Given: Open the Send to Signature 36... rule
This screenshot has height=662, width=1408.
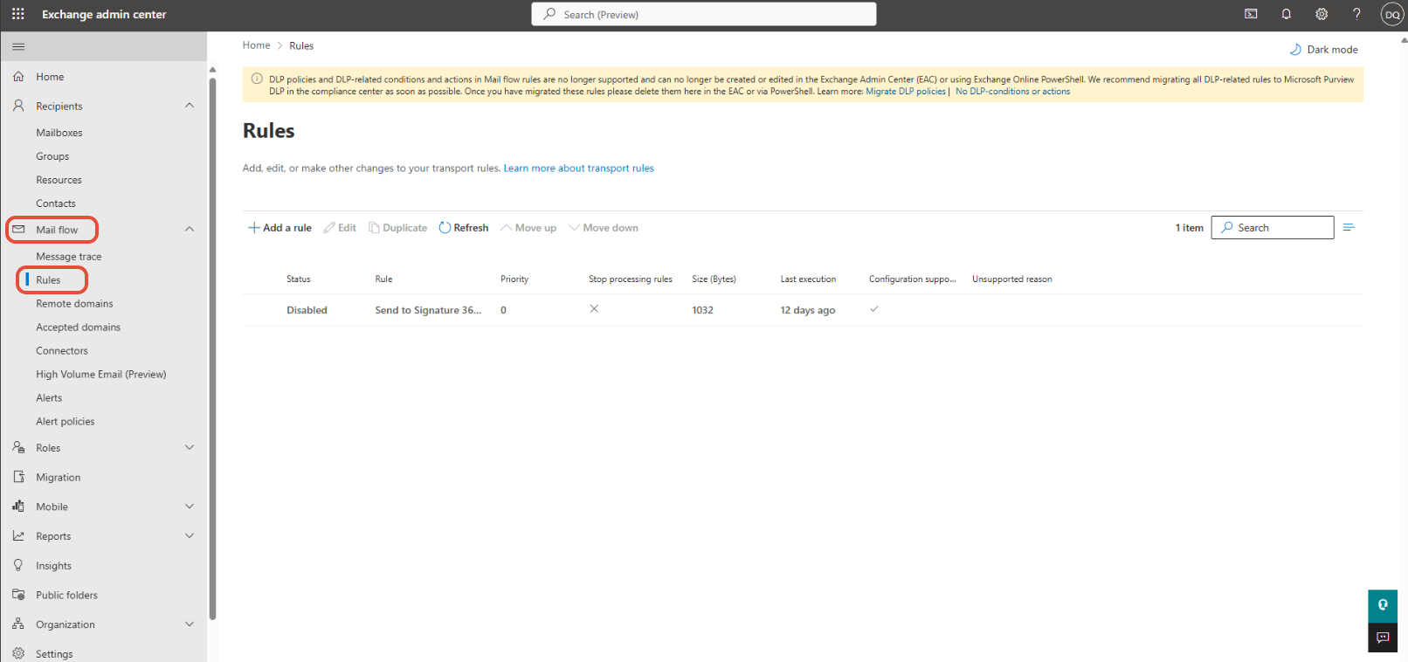Looking at the screenshot, I should point(428,310).
